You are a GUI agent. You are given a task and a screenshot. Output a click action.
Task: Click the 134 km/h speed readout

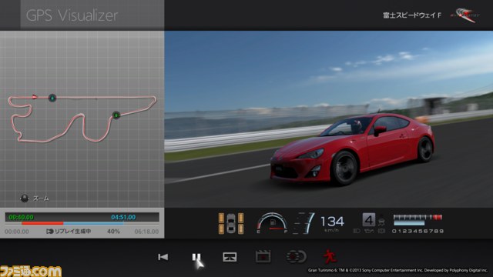(332, 222)
